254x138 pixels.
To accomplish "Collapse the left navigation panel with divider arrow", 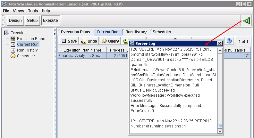I will [54, 30].
